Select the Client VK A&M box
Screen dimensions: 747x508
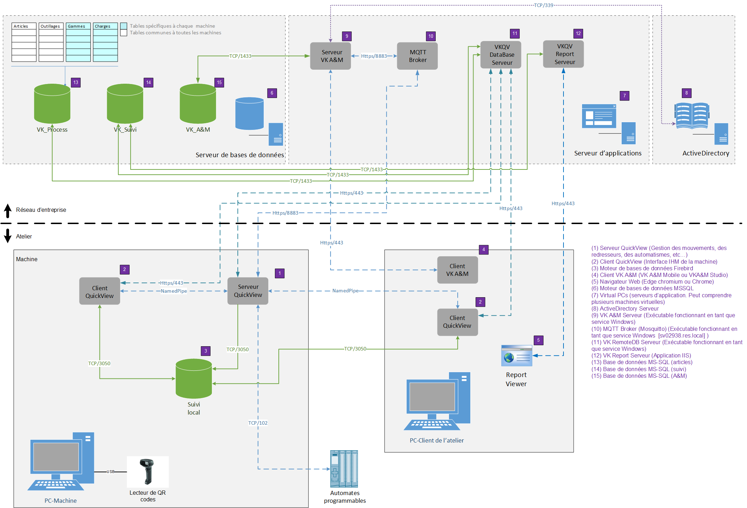coord(457,270)
